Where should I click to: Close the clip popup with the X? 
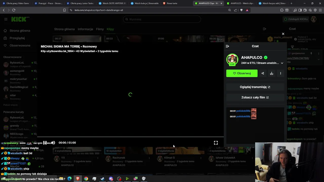(x=283, y=34)
